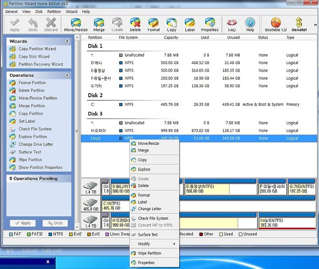319x269 pixels.
Task: Click Show Partition Properties in sidebar
Action: [40, 167]
